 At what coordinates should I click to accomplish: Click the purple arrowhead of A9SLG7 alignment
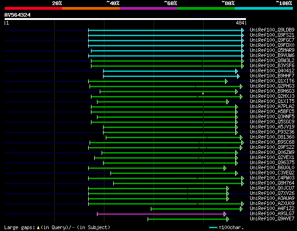click(x=225, y=214)
